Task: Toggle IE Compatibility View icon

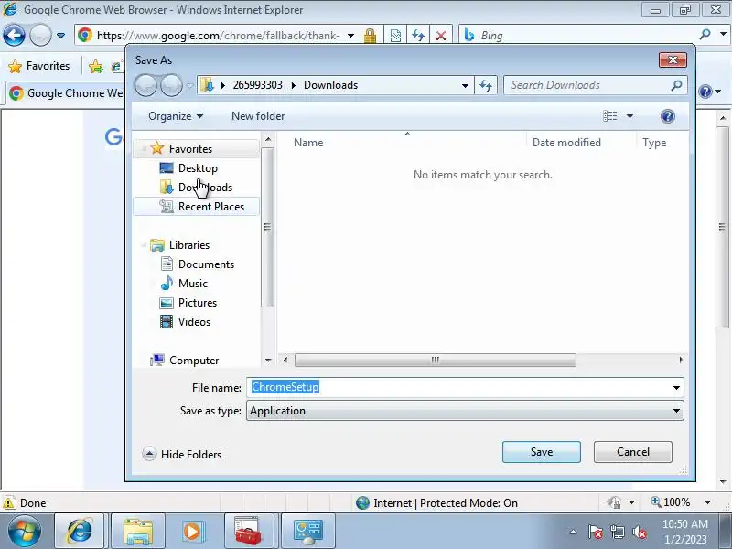Action: (x=395, y=36)
